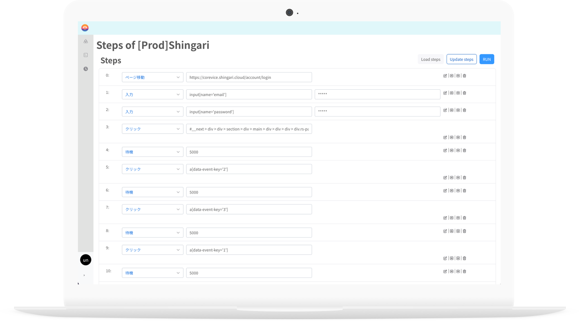The height and width of the screenshot is (321, 579).
Task: Delete step 4 wait row
Action: (464, 151)
